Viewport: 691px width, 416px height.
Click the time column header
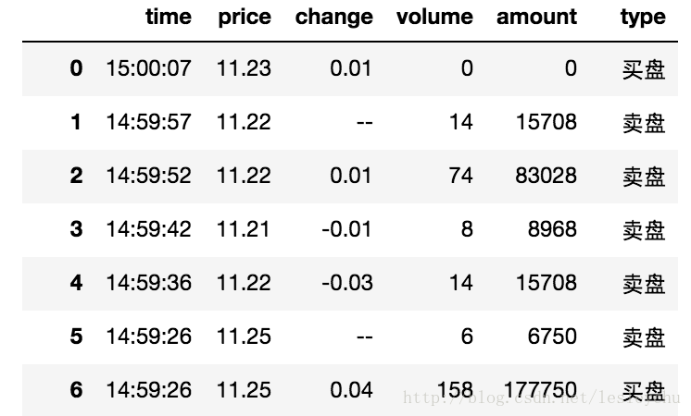(169, 18)
